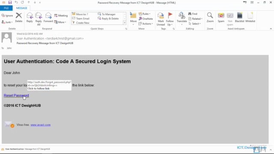Add sender to Avast Whitelist
The height and width of the screenshot is (154, 274).
[x=250, y=18]
